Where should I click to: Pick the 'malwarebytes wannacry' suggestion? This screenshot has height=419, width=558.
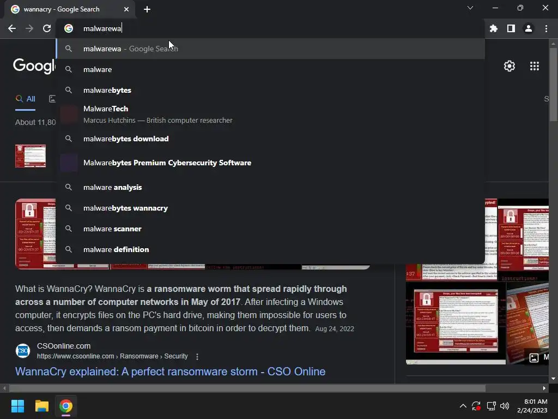(270, 208)
